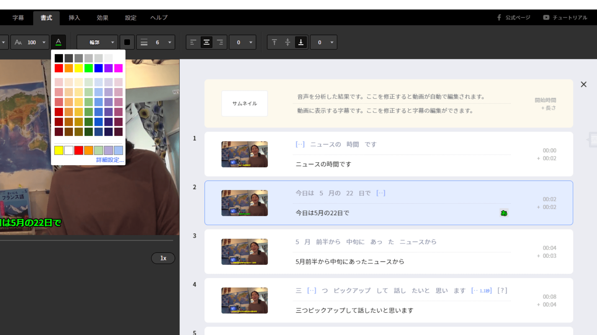Pick the bright green color swatch

tap(88, 68)
